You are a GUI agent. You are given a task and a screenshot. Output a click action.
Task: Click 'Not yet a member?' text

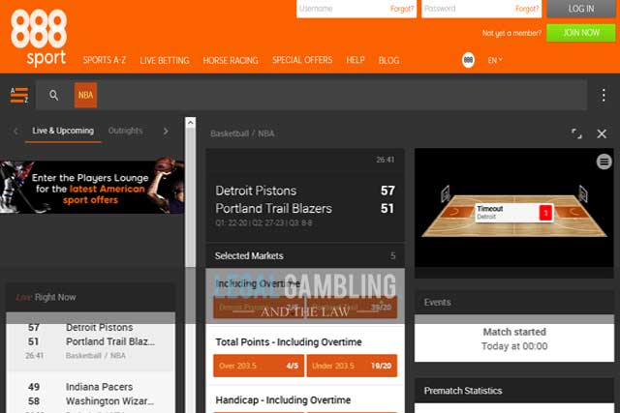pos(511,33)
